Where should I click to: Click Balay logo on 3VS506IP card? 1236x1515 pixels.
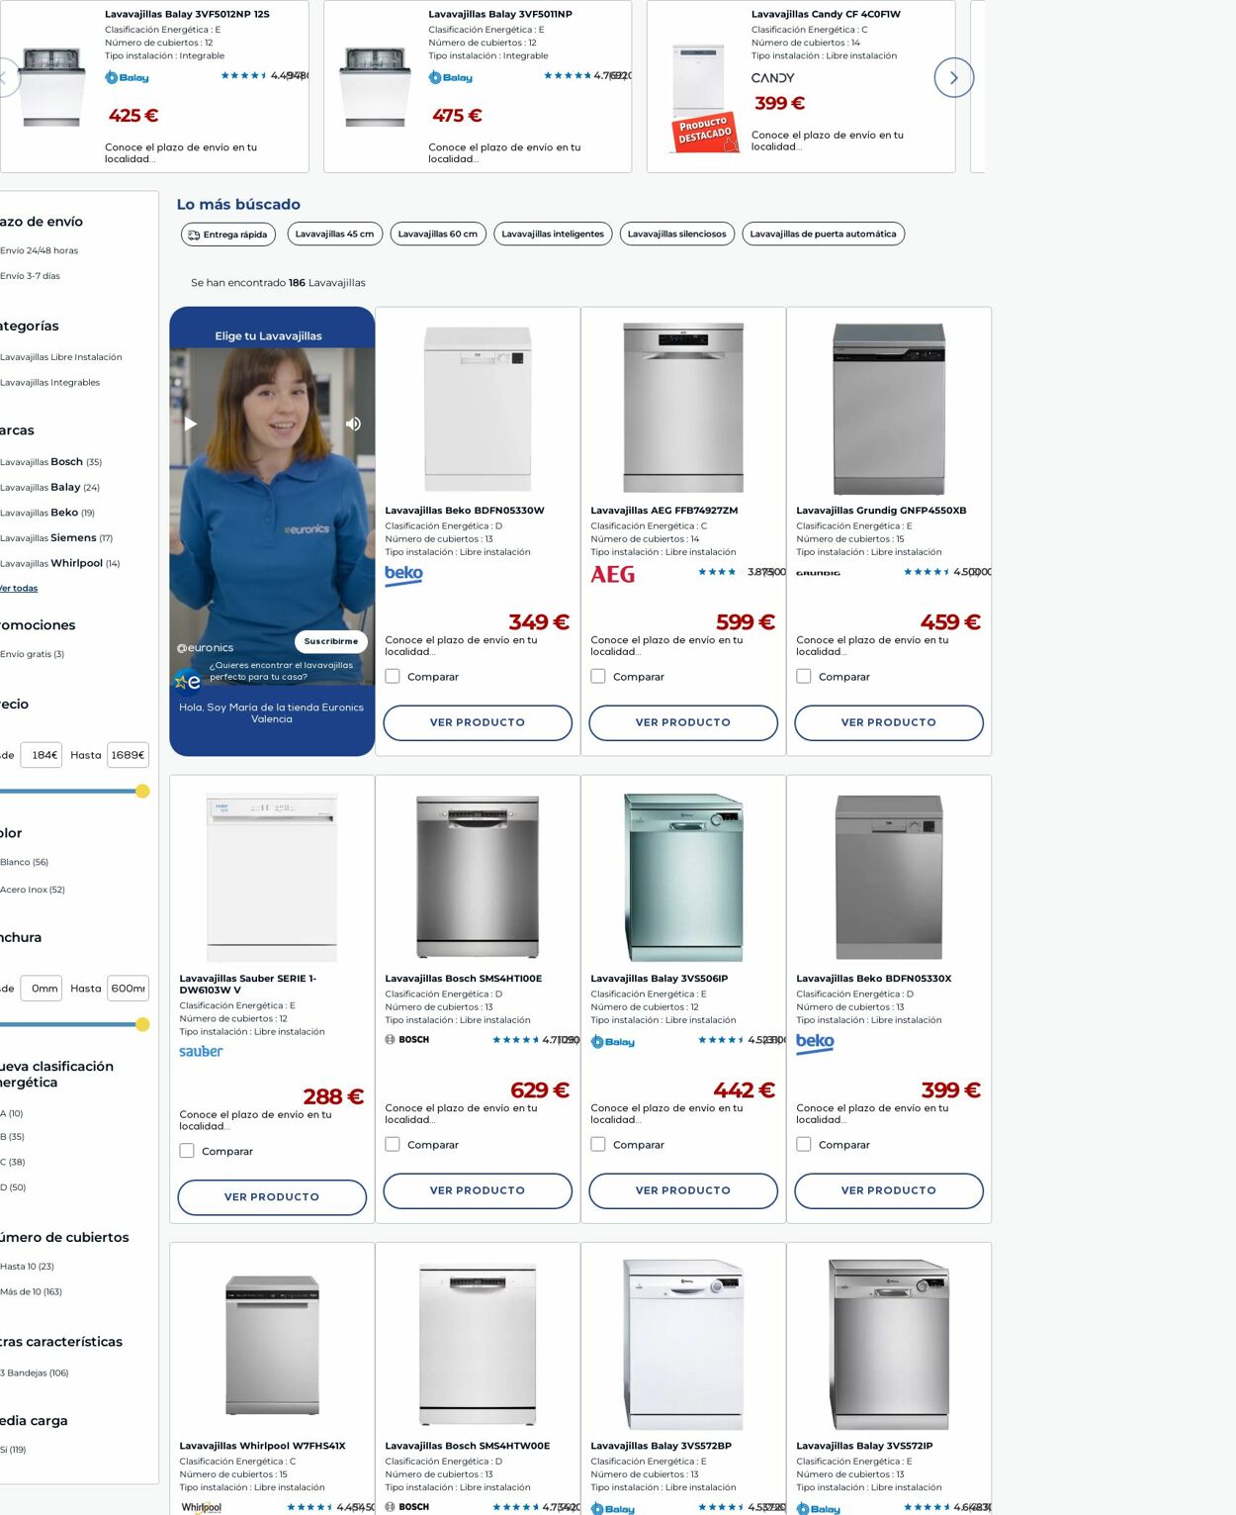(x=613, y=1042)
